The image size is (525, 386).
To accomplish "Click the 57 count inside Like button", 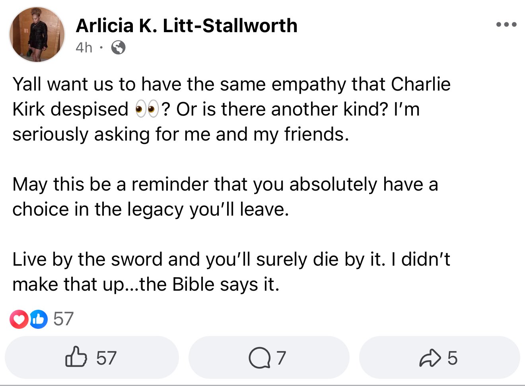I will (106, 358).
